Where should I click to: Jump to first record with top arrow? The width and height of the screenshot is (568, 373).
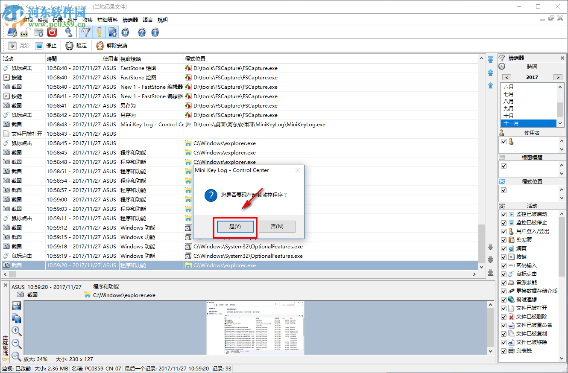(x=491, y=59)
